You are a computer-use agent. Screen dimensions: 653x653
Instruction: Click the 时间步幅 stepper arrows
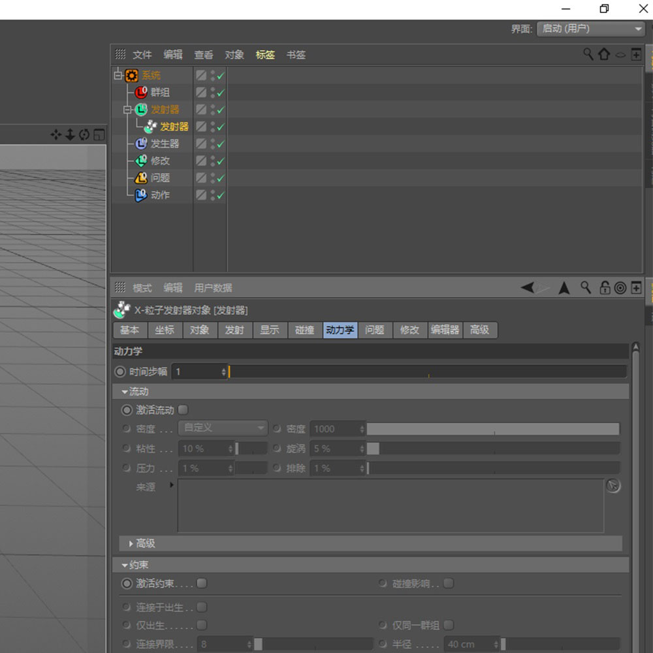(x=223, y=372)
